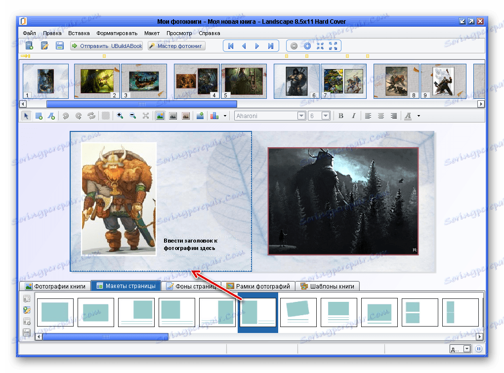Click the add text box tool
The image size is (504, 373).
pyautogui.click(x=51, y=116)
